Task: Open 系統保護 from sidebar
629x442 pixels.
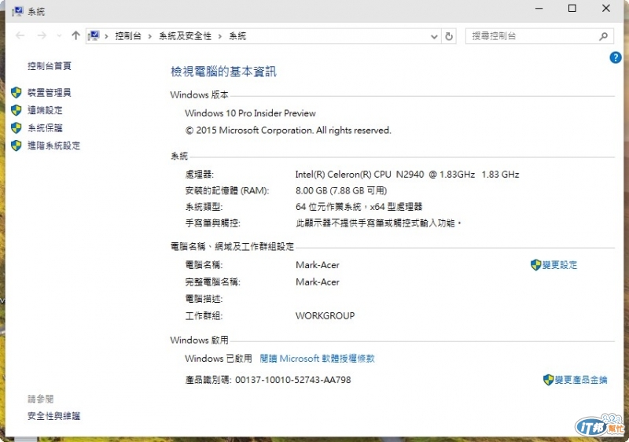Action: point(45,128)
